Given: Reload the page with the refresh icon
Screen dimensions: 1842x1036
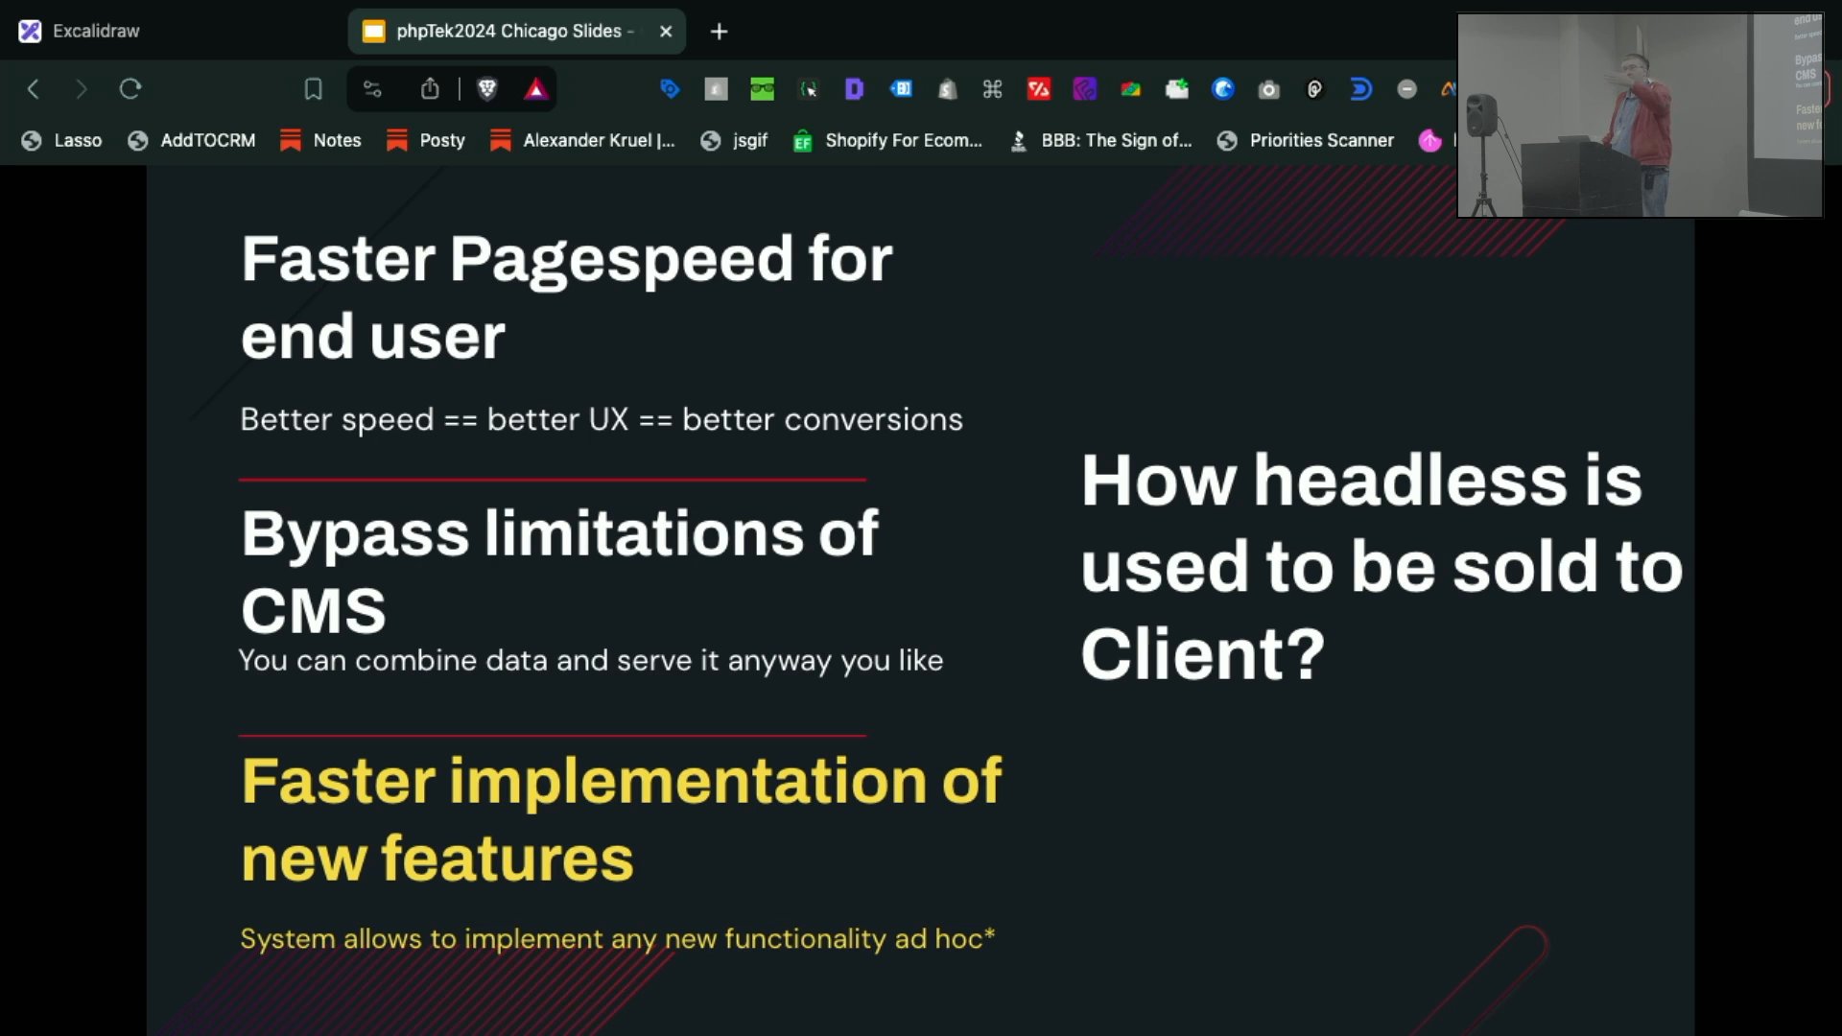Looking at the screenshot, I should click(130, 89).
